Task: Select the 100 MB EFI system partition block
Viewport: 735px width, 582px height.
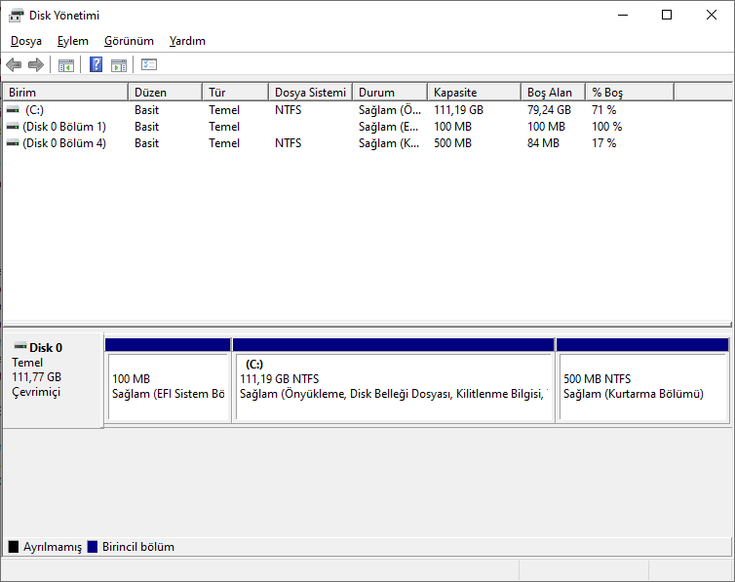Action: coord(168,386)
